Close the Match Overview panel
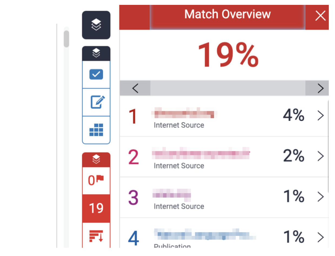This screenshot has width=335, height=256. click(320, 16)
